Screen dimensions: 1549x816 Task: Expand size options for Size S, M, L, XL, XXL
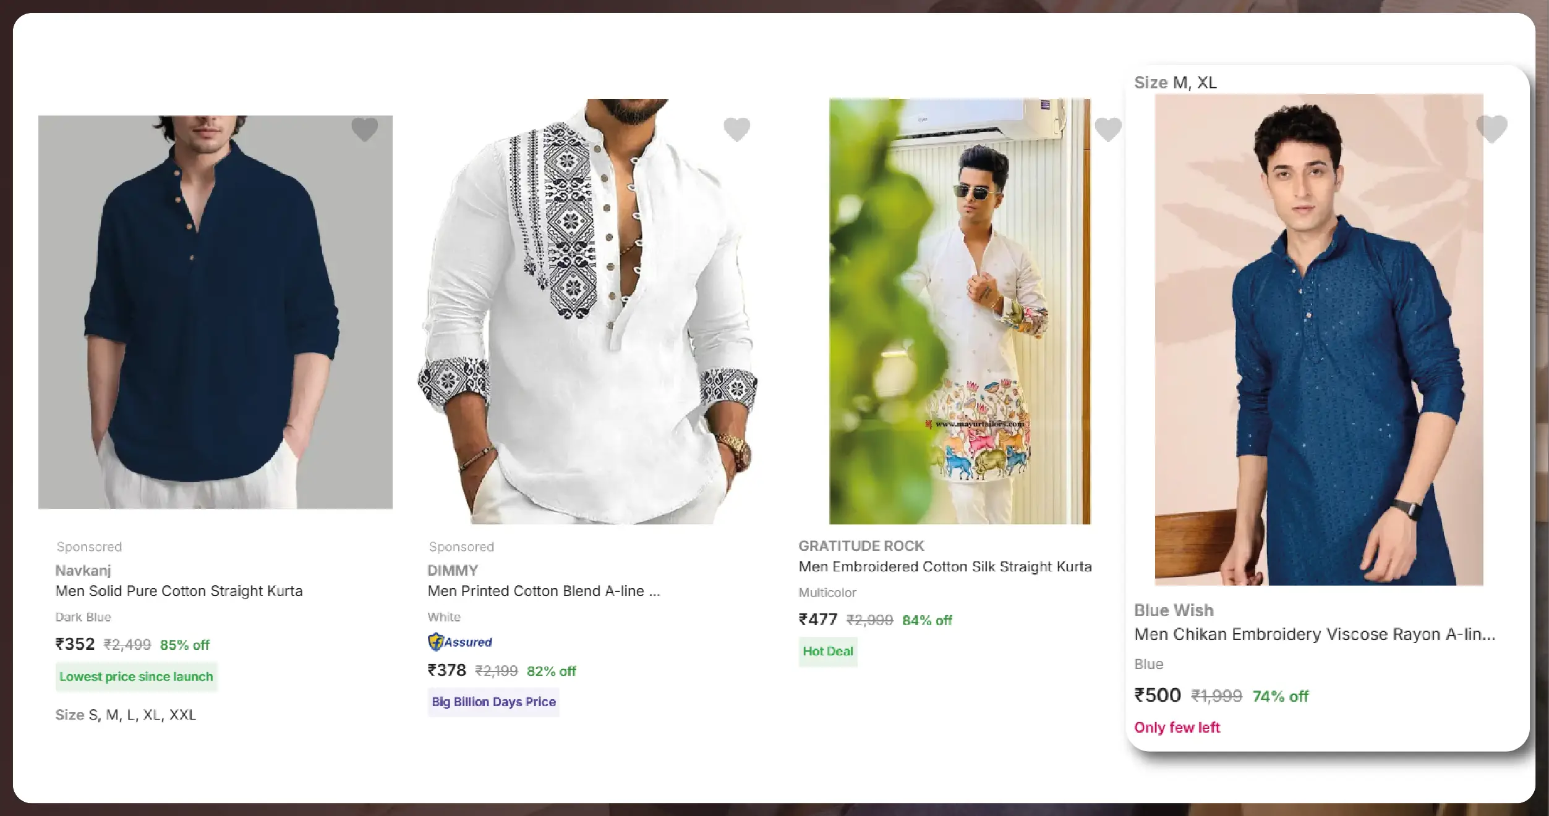(x=126, y=715)
